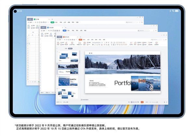Image resolution: width=195 pixels, height=136 pixels.
Task: Select EARTH slide thumbnail
Action: pos(68,81)
